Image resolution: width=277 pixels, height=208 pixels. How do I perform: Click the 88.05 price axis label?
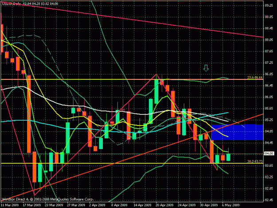coord(269,40)
